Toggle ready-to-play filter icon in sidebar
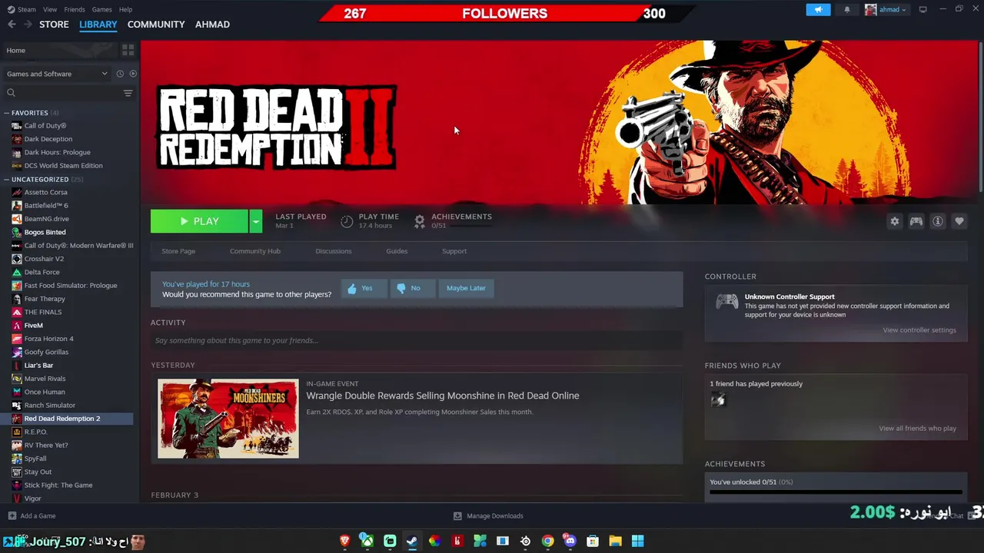Viewport: 984px width, 553px height. click(x=133, y=74)
